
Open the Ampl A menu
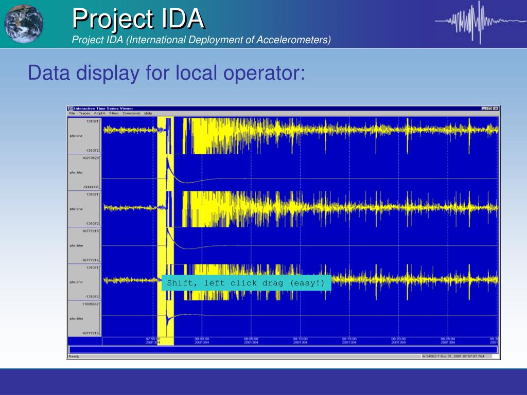tap(99, 114)
